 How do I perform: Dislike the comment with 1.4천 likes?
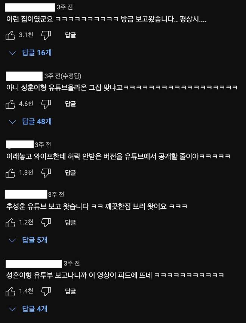[x=46, y=292]
